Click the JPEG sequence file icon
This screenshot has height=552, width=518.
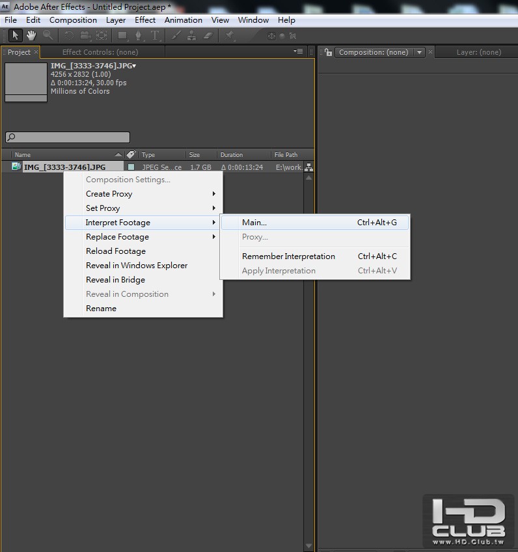[16, 166]
